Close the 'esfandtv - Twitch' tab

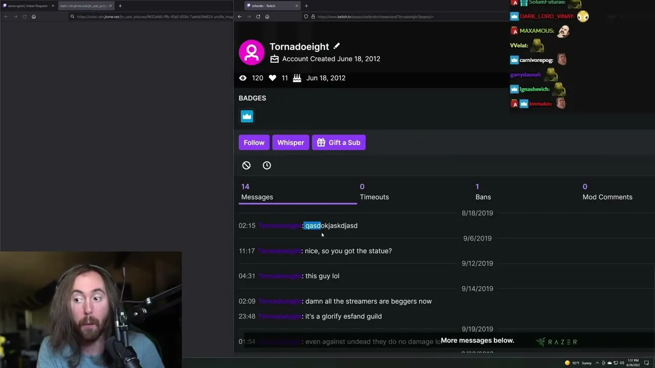click(297, 6)
